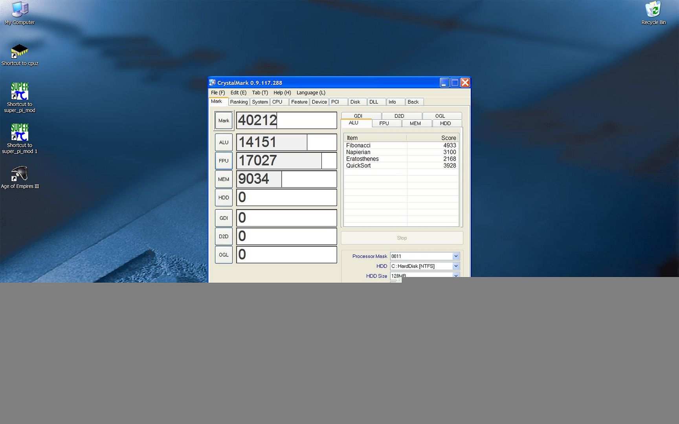Switch to the PCI tab
Image resolution: width=679 pixels, height=424 pixels.
pyautogui.click(x=338, y=102)
